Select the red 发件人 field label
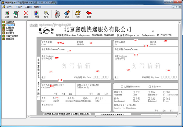Image resolution: width=183 pixels, height=127 pixels. (x=61, y=43)
